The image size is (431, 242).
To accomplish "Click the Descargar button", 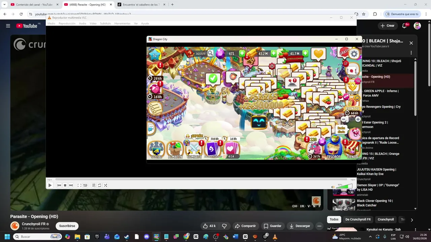I will point(300,226).
